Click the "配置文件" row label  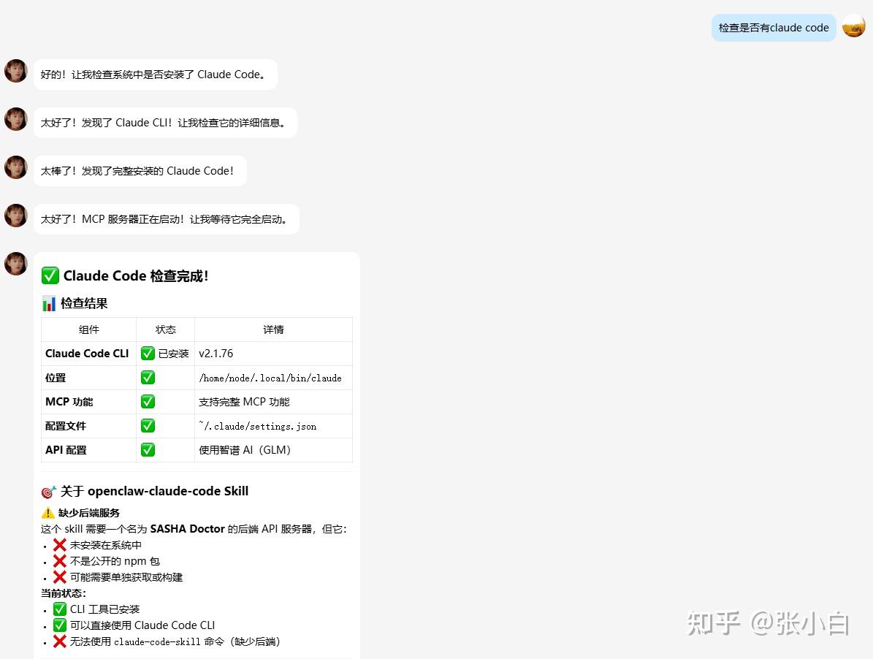pos(66,426)
